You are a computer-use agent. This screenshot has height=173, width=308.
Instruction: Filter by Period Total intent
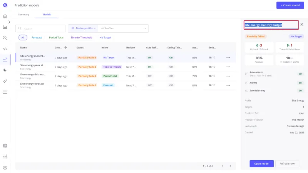56,37
